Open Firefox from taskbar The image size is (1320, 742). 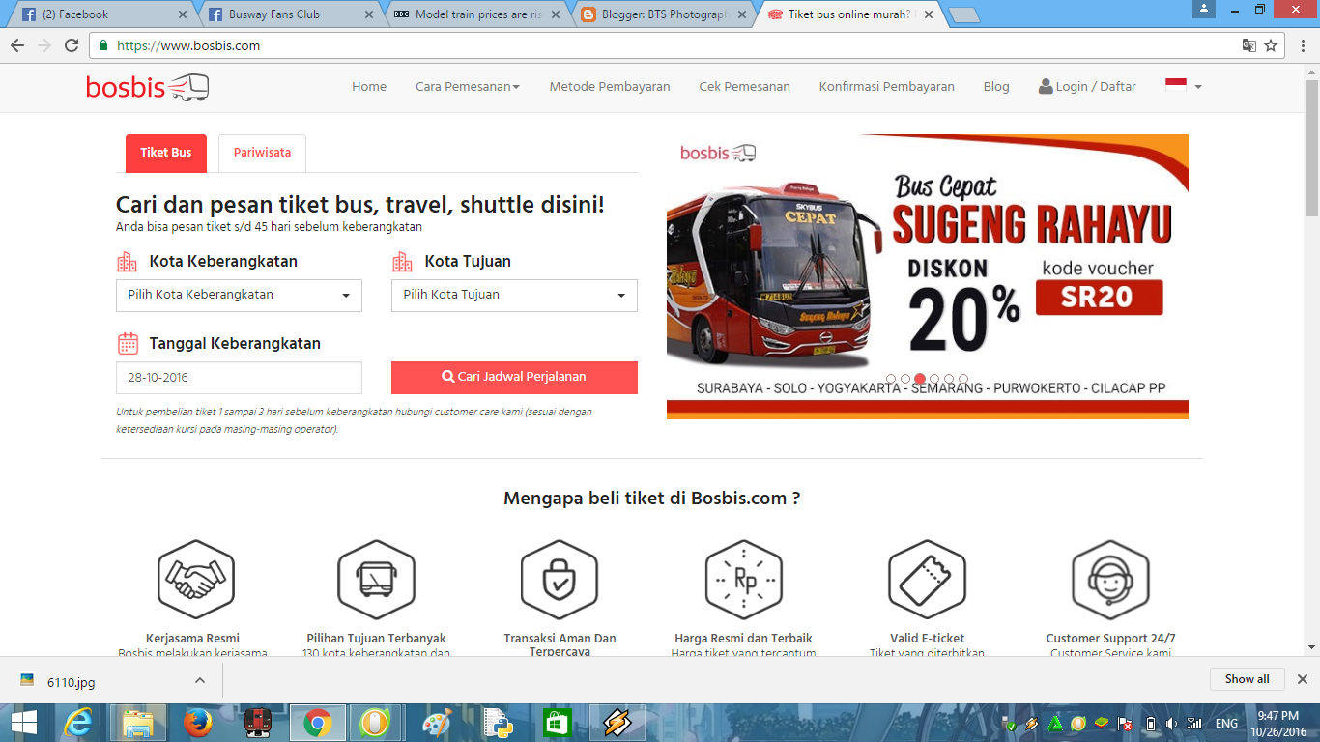pyautogui.click(x=198, y=723)
